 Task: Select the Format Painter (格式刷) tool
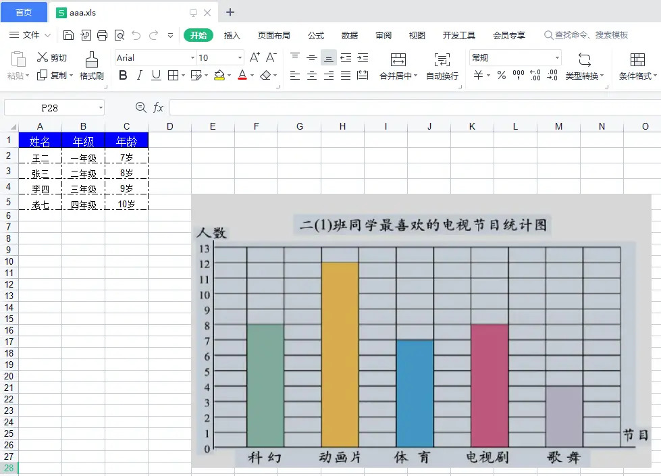click(x=91, y=66)
